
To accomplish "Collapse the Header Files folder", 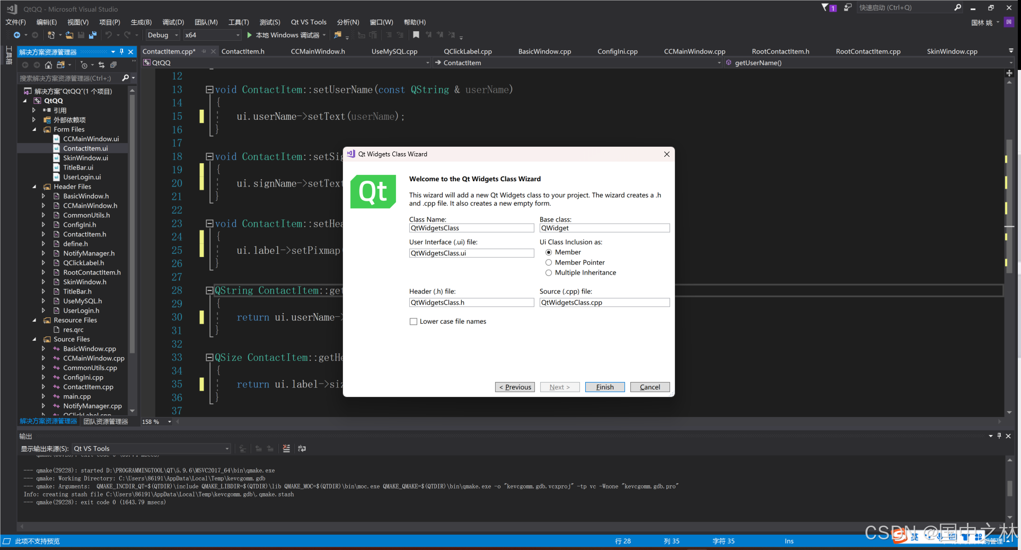I will [34, 187].
